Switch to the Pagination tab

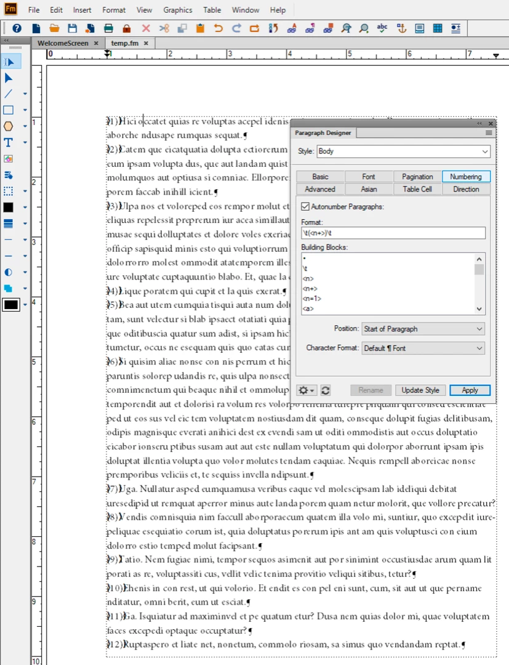417,177
